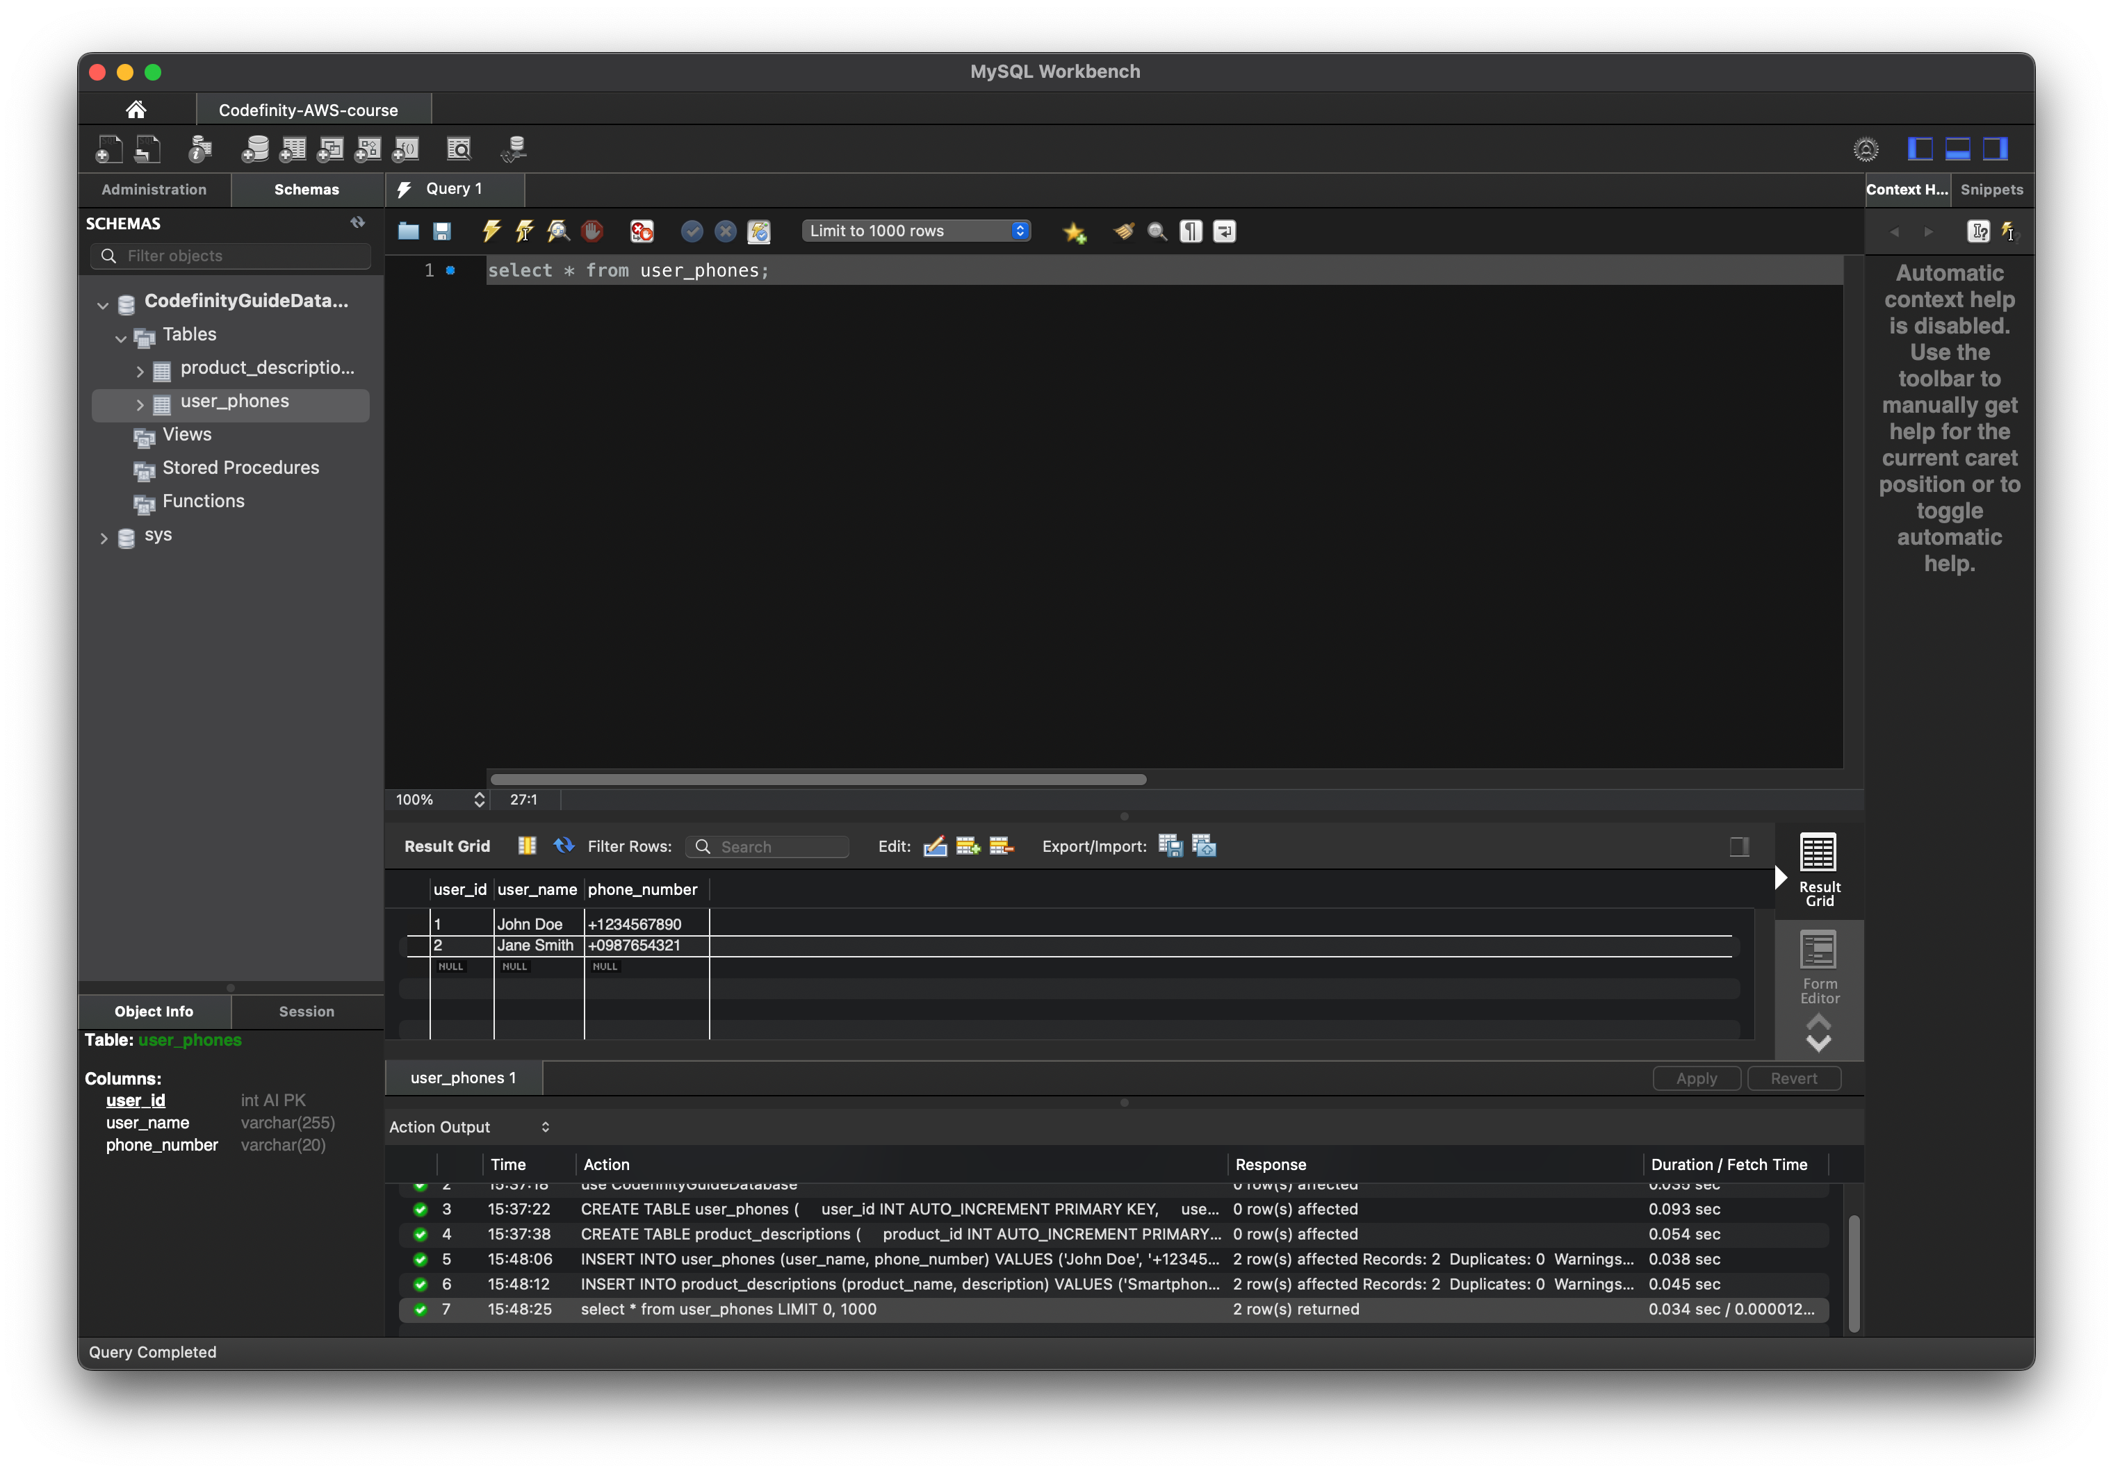The image size is (2113, 1473).
Task: Refresh schemas list icon
Action: point(357,222)
